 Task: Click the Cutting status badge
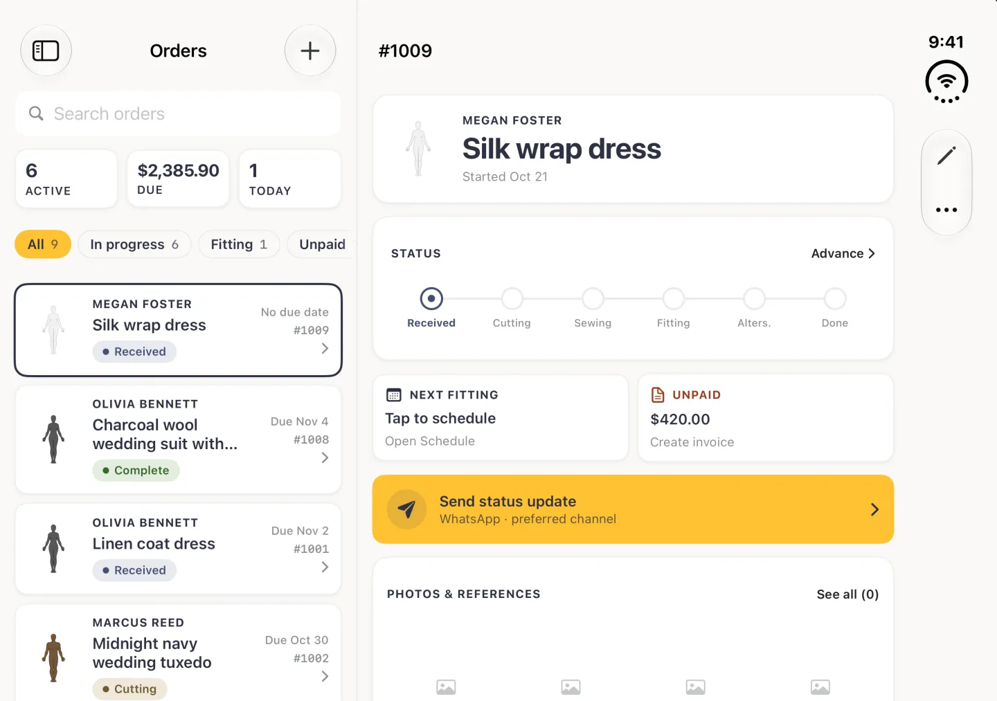pyautogui.click(x=129, y=689)
